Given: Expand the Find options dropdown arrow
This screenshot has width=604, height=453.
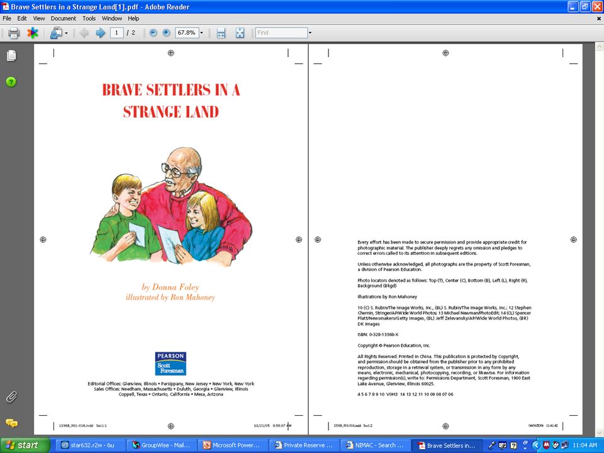Looking at the screenshot, I should pyautogui.click(x=310, y=33).
